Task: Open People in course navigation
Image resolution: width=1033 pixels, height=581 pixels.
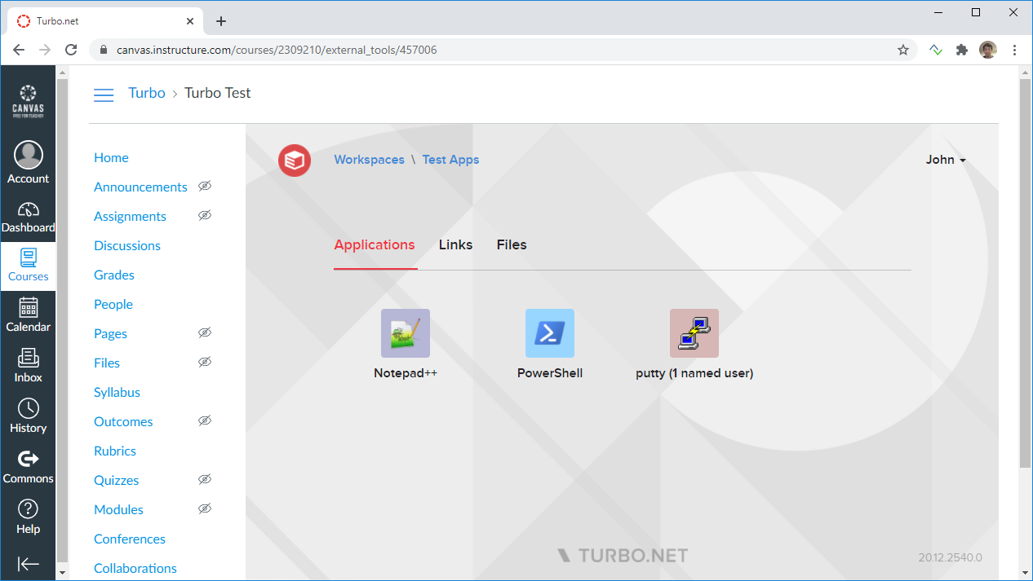Action: (x=113, y=305)
